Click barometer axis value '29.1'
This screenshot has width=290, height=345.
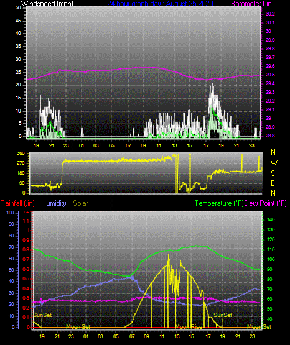coord(270,109)
